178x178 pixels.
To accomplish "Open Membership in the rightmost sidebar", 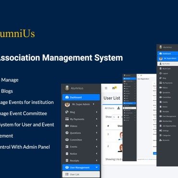I will pos(167,121).
